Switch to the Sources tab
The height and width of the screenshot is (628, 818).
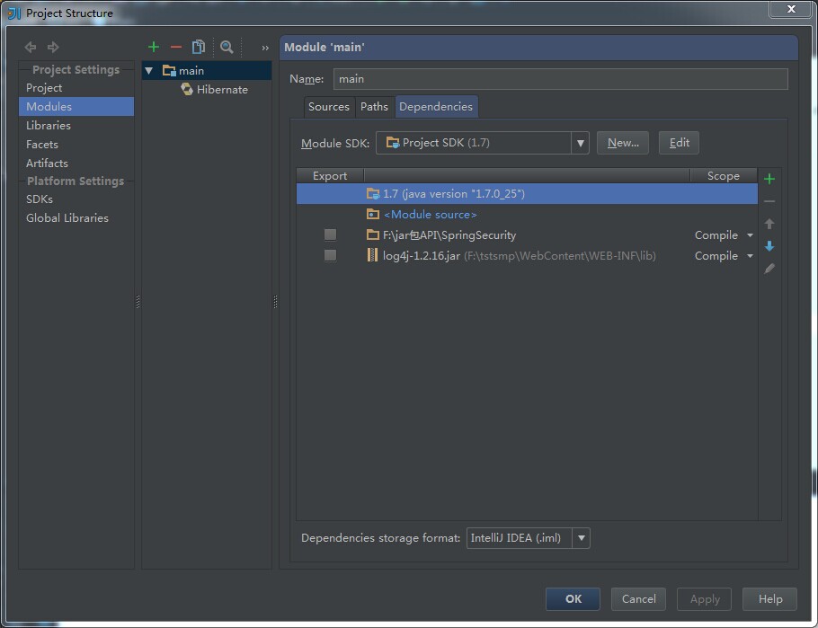329,107
